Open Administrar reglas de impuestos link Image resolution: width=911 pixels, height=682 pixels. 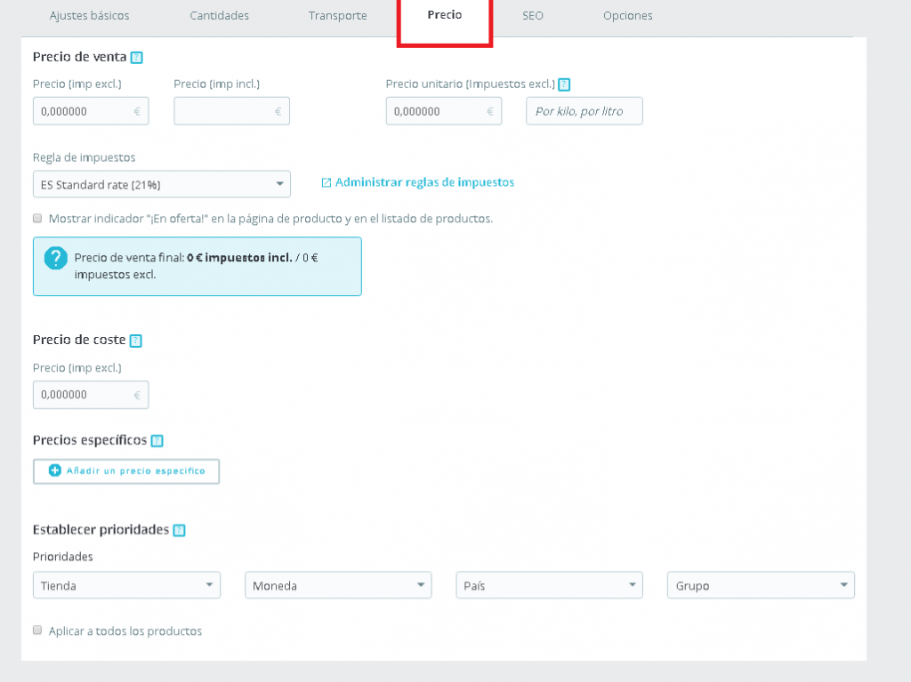424,182
